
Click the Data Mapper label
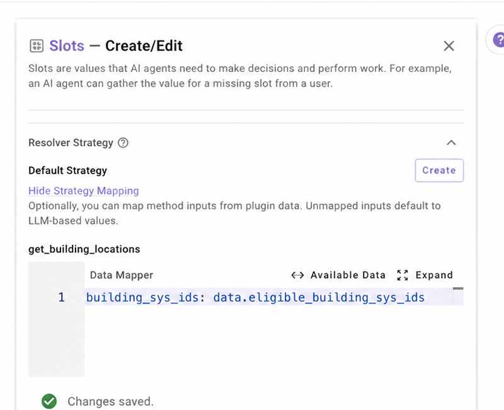(122, 275)
